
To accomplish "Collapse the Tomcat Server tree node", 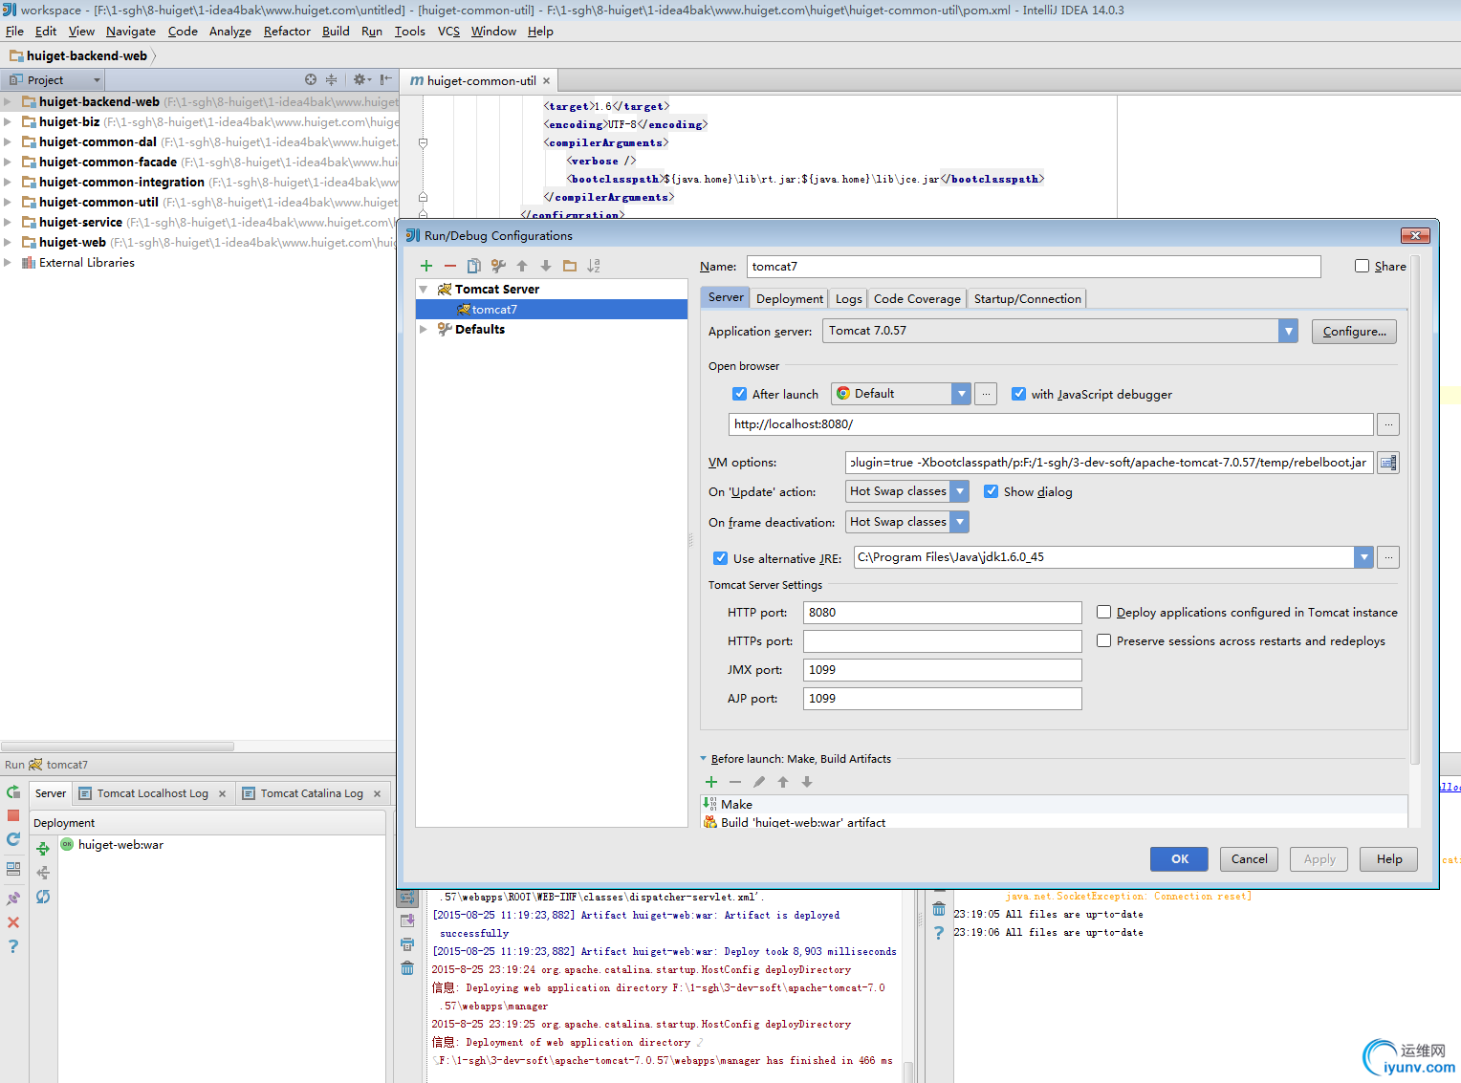I will coord(424,289).
